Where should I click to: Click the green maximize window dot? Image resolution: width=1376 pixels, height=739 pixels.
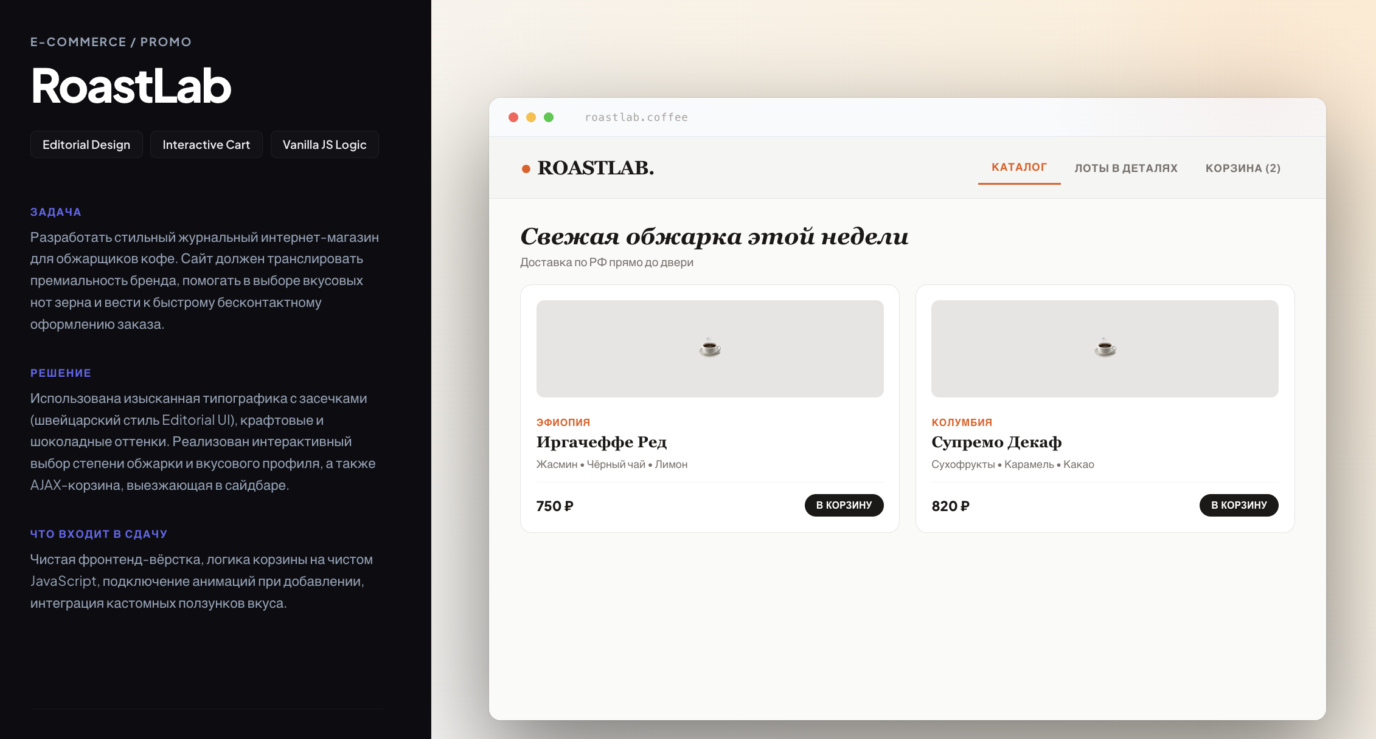click(x=549, y=117)
